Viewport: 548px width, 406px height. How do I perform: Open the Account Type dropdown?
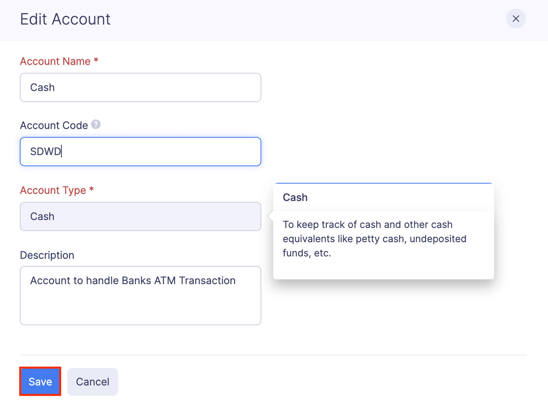[x=141, y=216]
